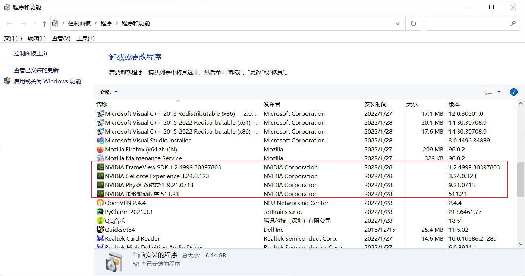The image size is (525, 276).
Task: Click the NVIDIA PhysX 系统软件 icon
Action: 100,185
